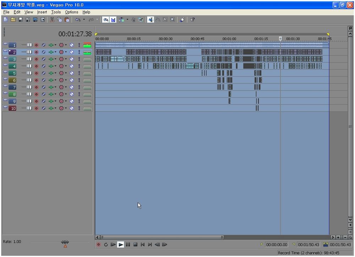Click the Play button in transport bar
Viewport: 355px width, 257px height.
pos(121,245)
